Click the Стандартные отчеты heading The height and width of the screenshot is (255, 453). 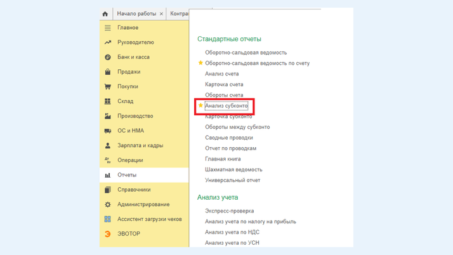coord(230,39)
